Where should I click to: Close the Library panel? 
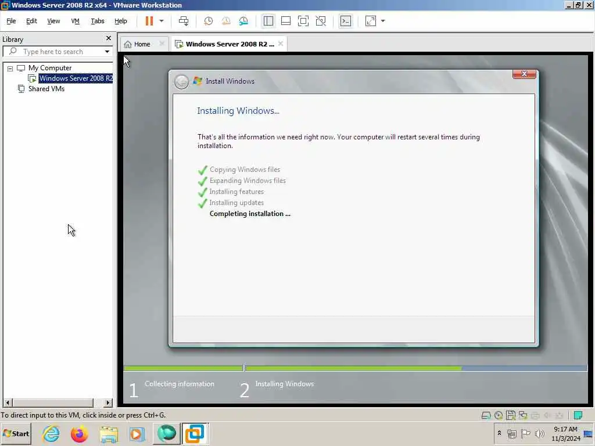pyautogui.click(x=109, y=38)
